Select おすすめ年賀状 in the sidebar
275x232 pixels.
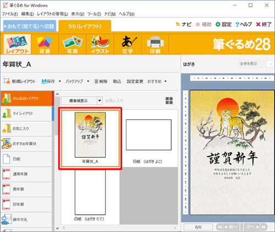[x=26, y=144]
